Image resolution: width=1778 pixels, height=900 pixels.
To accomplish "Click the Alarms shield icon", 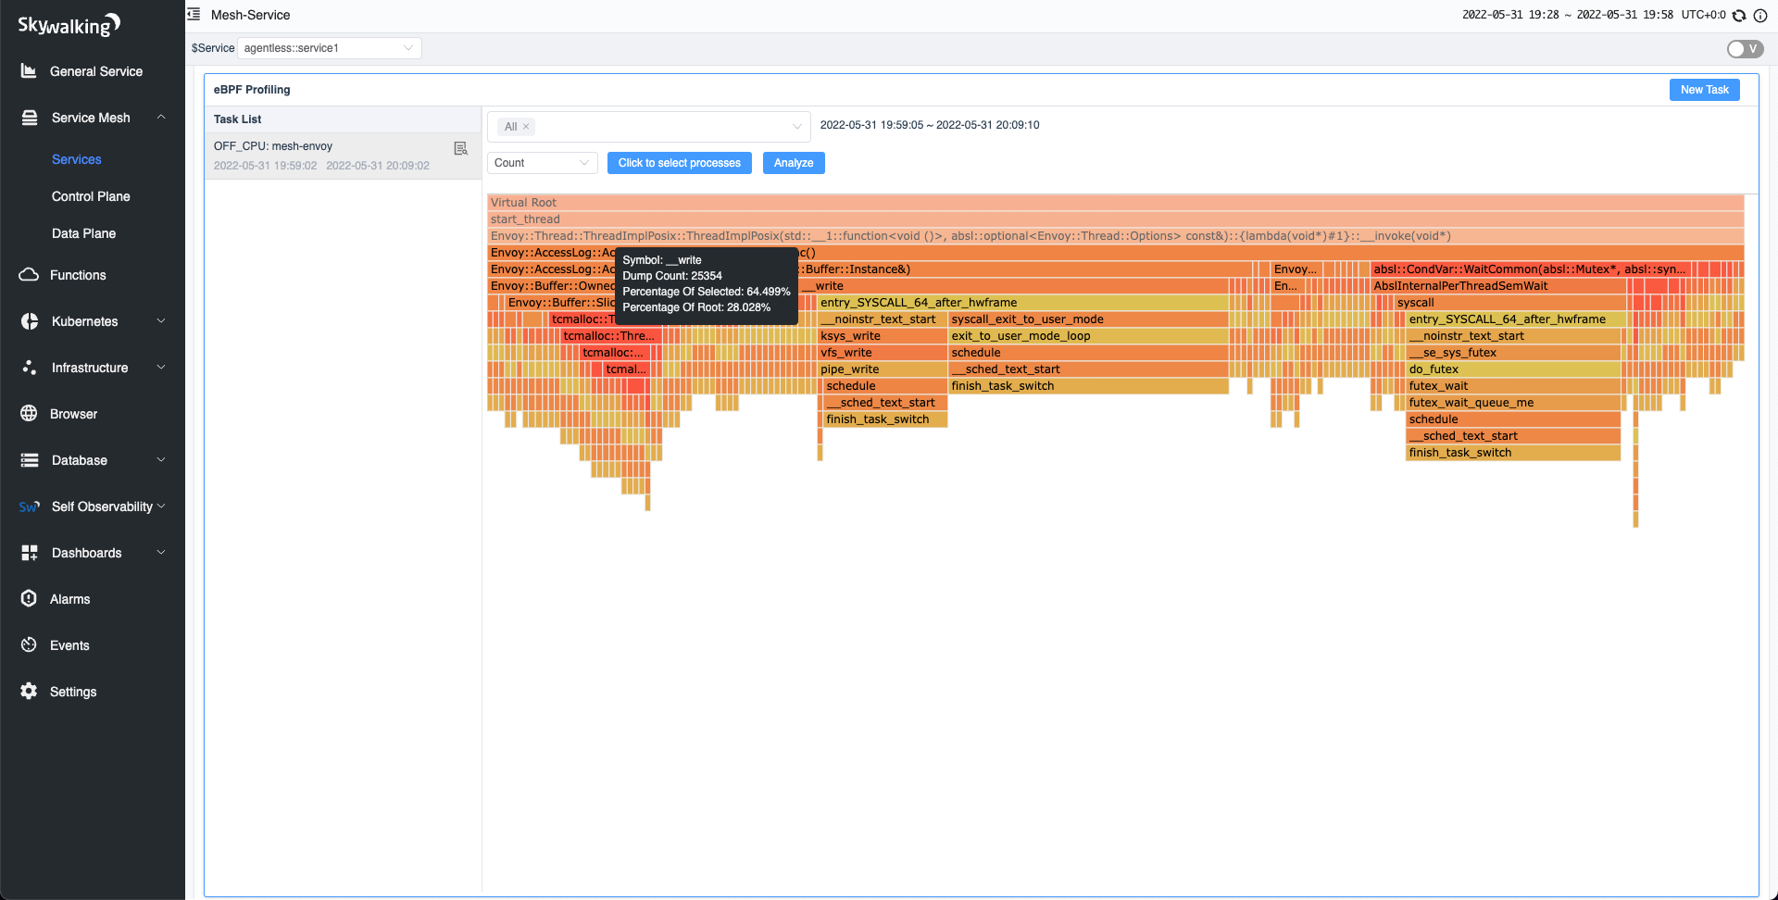I will coord(29,599).
